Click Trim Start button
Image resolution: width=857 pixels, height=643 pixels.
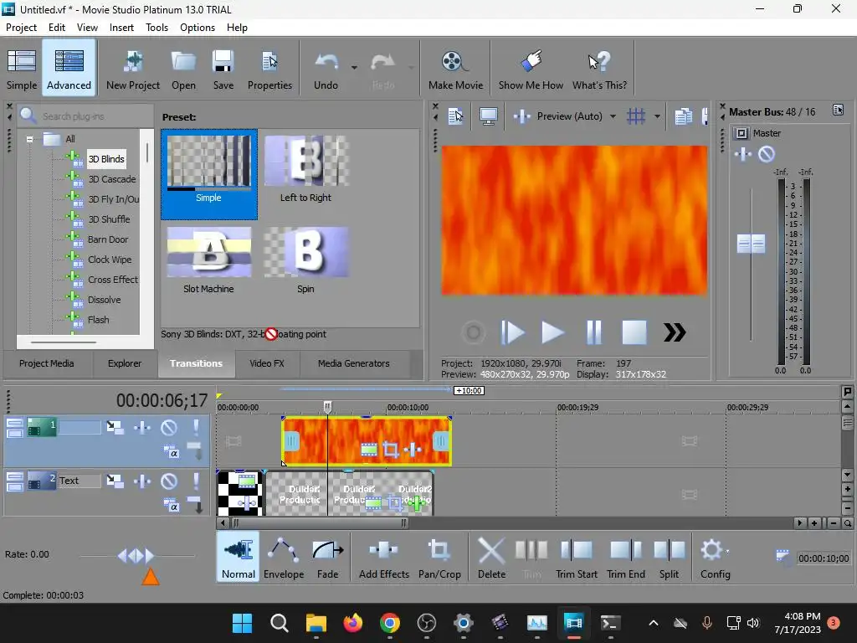576,558
